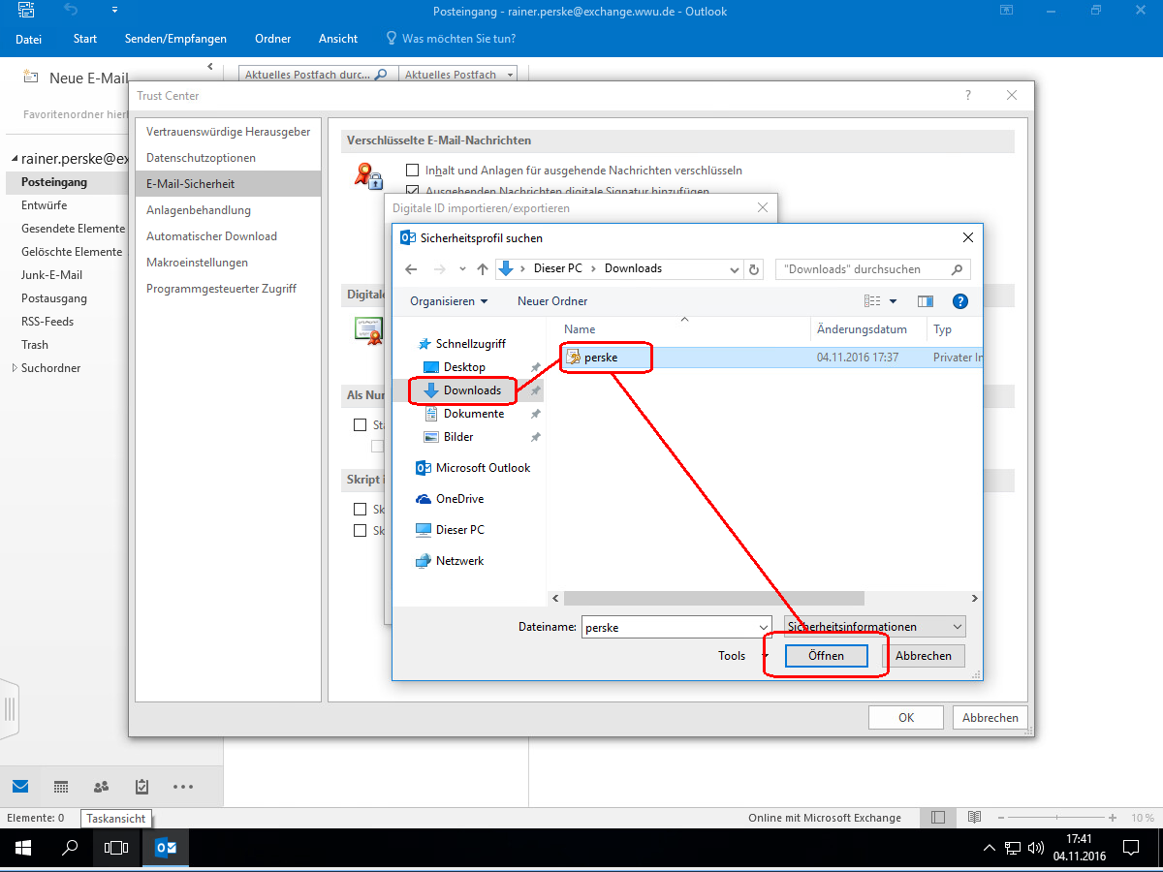Expand the Suchordner folder tree

[x=14, y=368]
